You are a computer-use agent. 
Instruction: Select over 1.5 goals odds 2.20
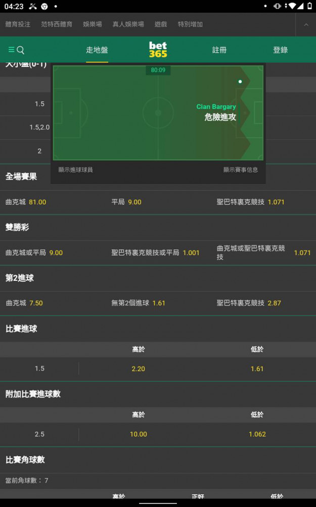click(x=139, y=369)
